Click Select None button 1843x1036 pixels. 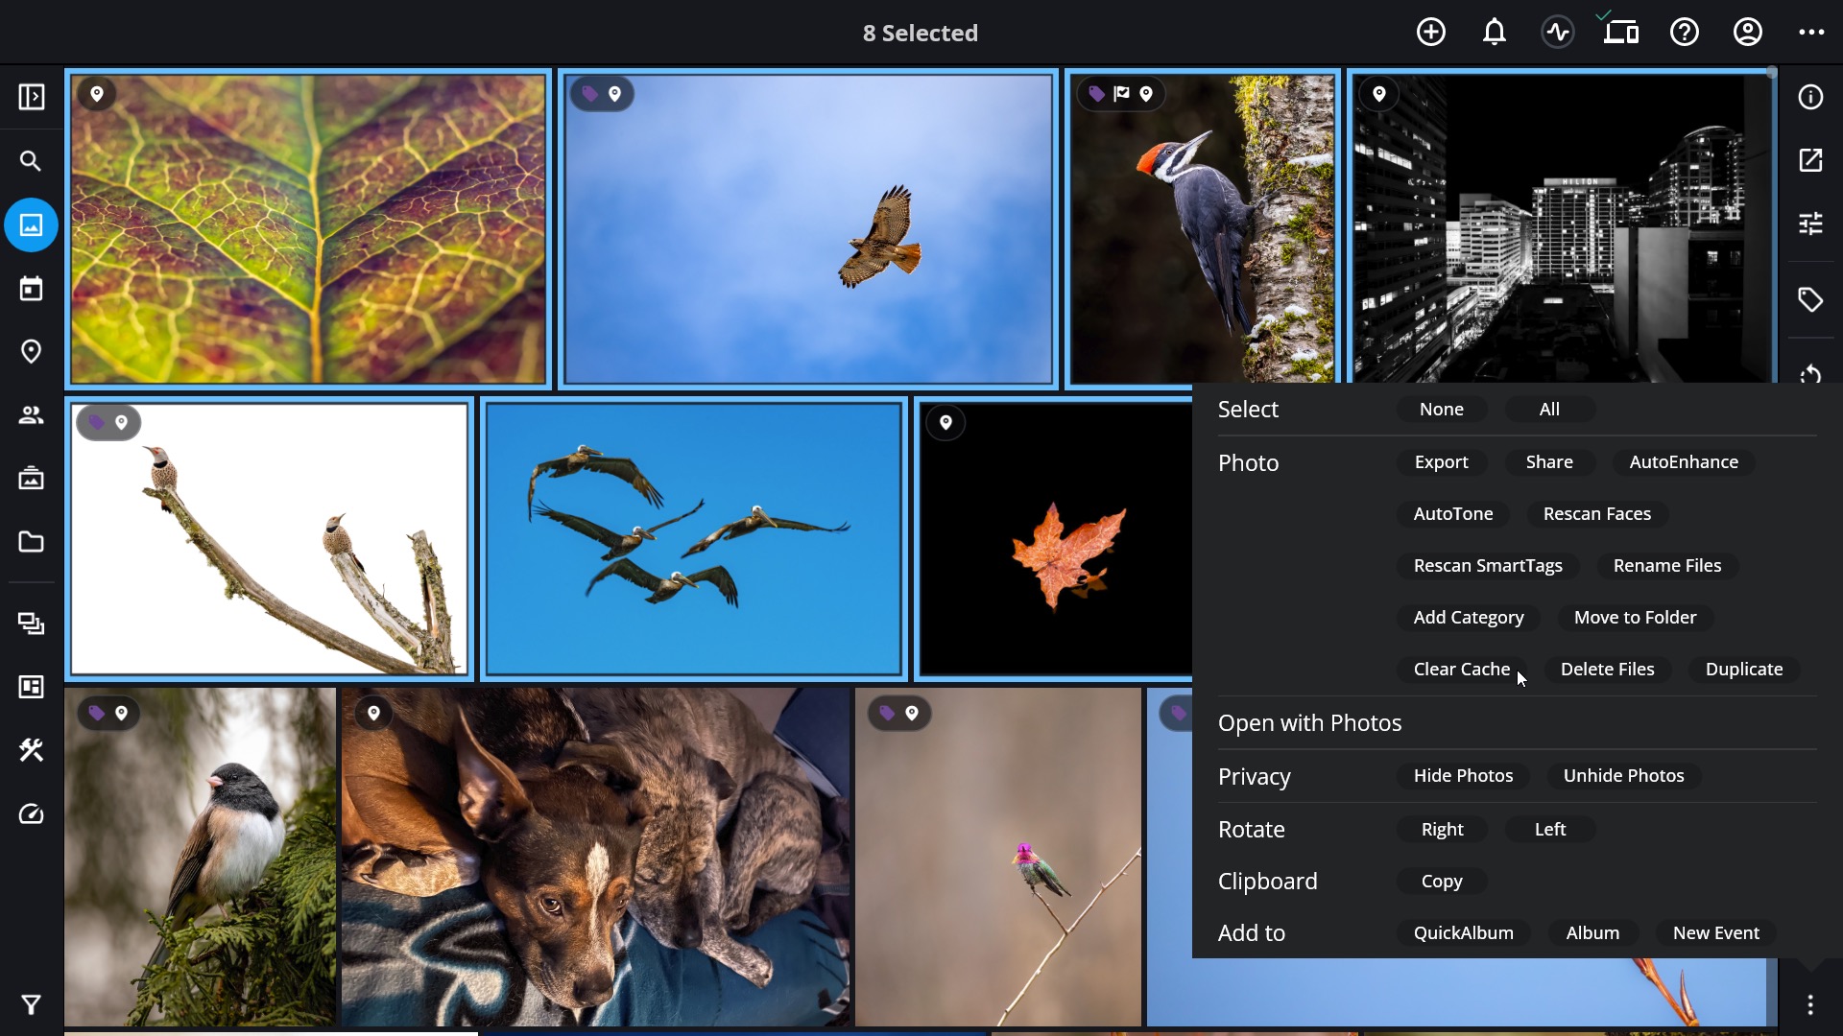1441,410
